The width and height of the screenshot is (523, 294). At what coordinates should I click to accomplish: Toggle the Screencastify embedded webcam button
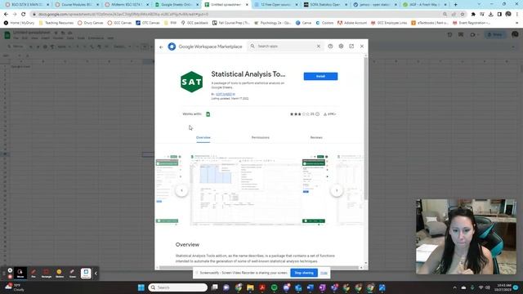click(86, 273)
